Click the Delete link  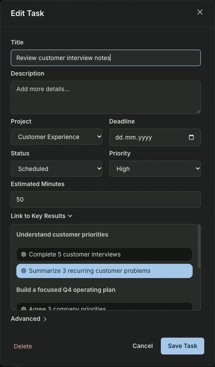(x=23, y=346)
